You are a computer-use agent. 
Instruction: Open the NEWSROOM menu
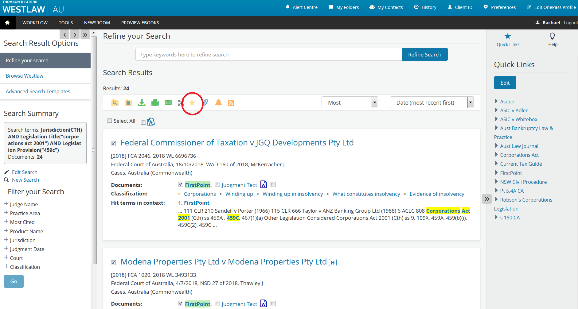[97, 23]
